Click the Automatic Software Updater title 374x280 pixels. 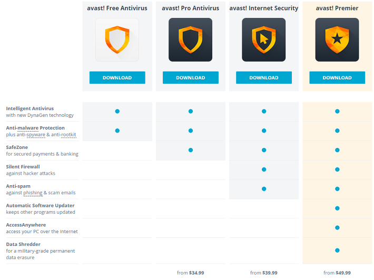pyautogui.click(x=41, y=205)
